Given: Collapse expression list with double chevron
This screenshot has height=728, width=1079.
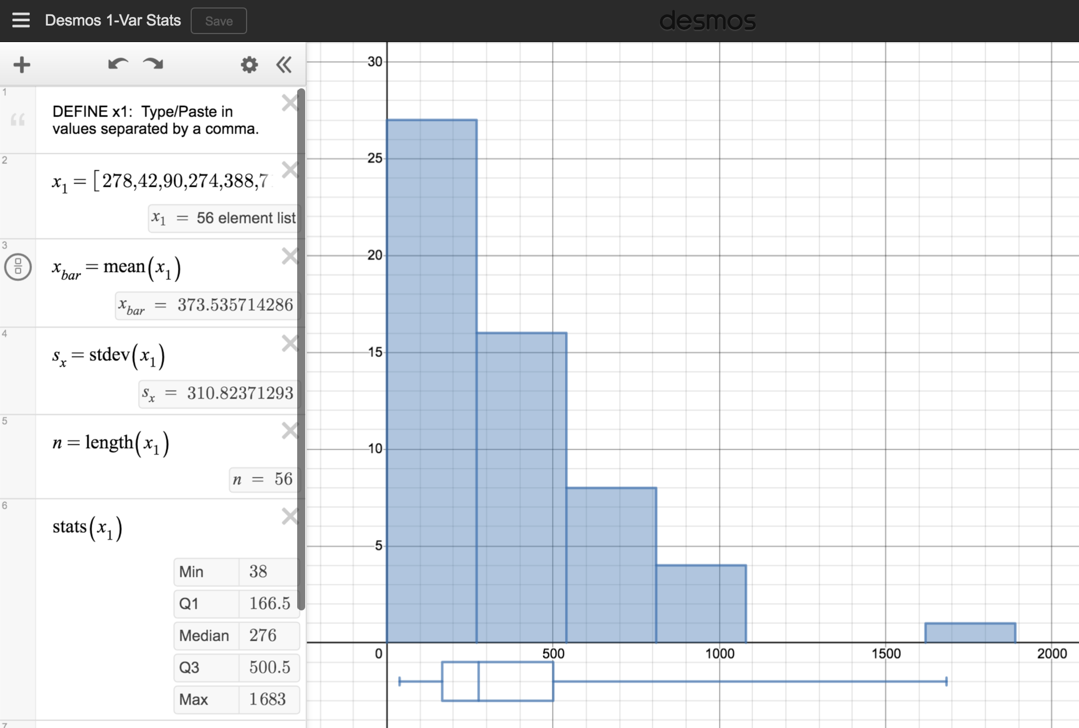Looking at the screenshot, I should click(284, 65).
